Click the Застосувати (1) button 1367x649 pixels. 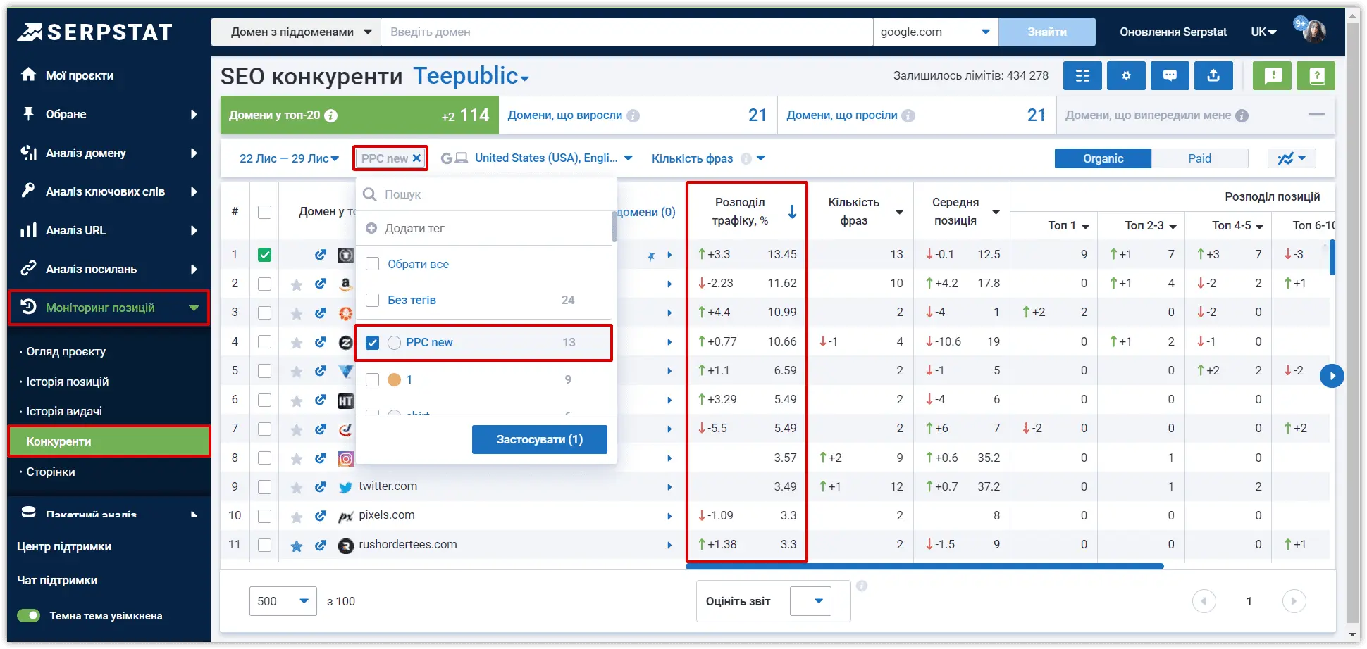coord(539,439)
